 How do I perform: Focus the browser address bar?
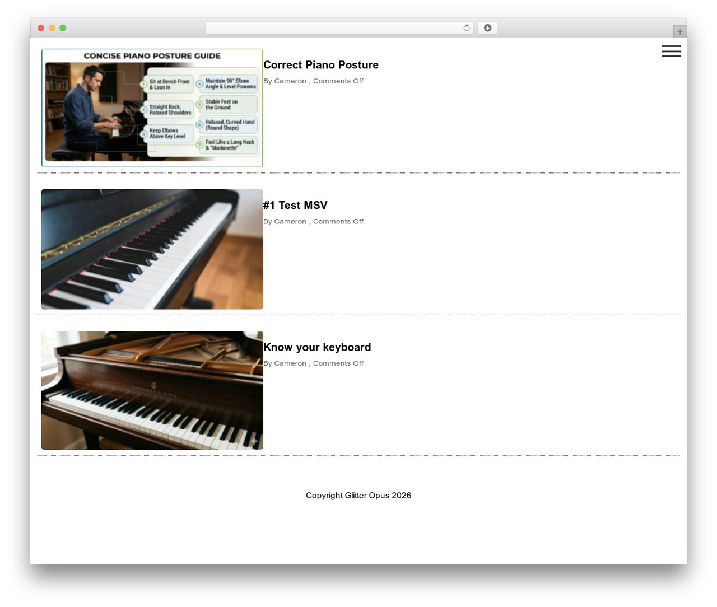pyautogui.click(x=339, y=28)
